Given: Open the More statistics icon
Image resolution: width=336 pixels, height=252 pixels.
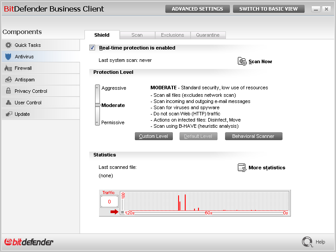Looking at the screenshot, I should (x=242, y=168).
